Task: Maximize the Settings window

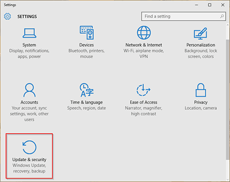Action: tap(209, 5)
